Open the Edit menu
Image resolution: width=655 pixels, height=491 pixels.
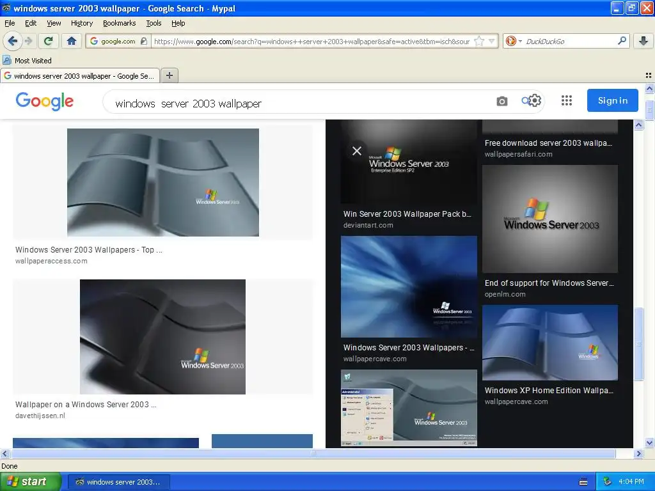point(31,23)
